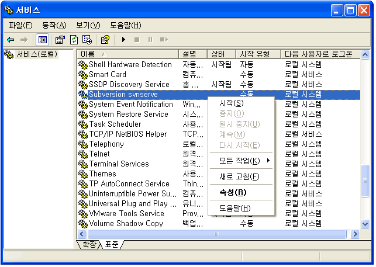Open the 동작(A) menu
Image resolution: width=376 pixels, height=267 pixels.
(54, 25)
